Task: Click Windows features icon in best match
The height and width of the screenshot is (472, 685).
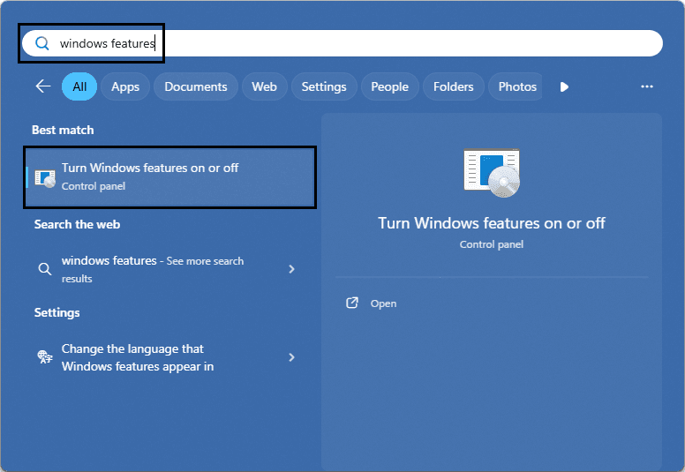Action: pyautogui.click(x=45, y=179)
